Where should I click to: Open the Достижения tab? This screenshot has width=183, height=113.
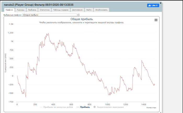coord(77,10)
